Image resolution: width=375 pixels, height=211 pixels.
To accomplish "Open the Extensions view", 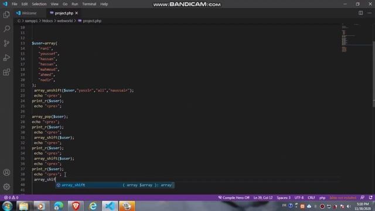I will [6, 72].
